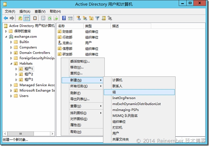This screenshot has width=209, height=146.
Task: Select 组 in the new submenu
Action: [x=139, y=92]
